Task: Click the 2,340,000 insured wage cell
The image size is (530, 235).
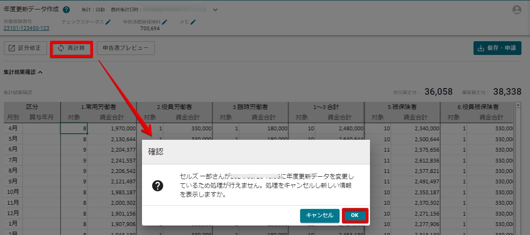Action: [416, 128]
